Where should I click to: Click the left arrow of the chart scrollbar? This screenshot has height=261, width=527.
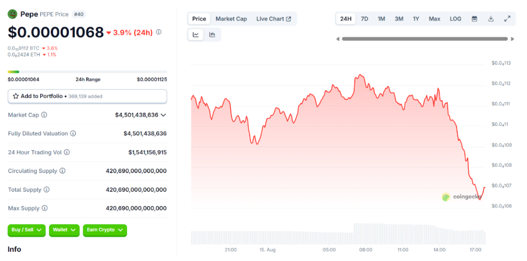click(x=338, y=39)
